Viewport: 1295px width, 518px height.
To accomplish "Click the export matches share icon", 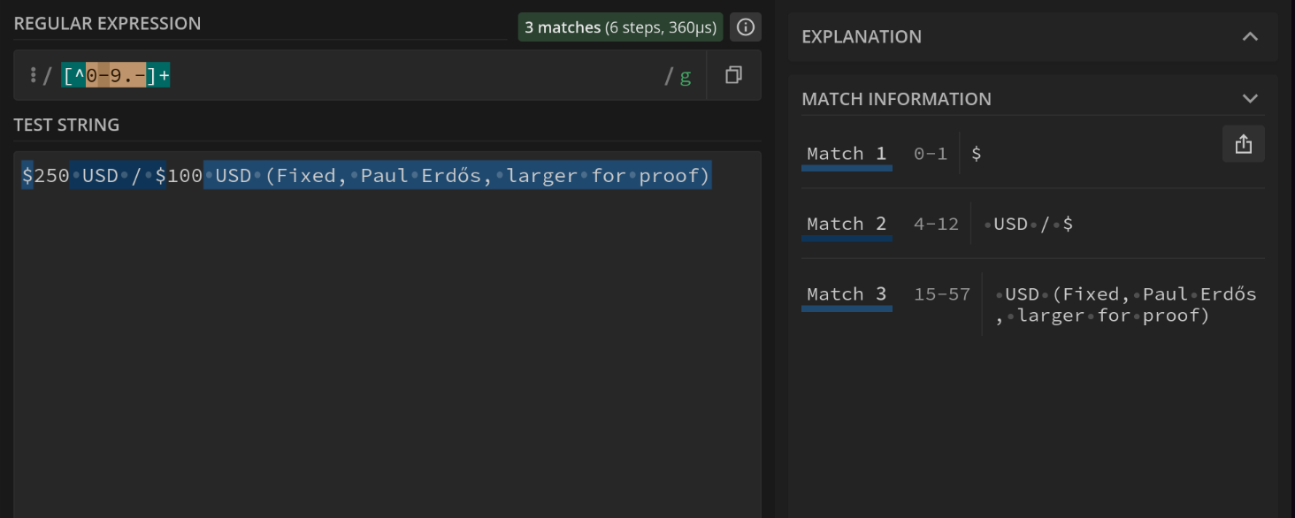I will [1243, 144].
